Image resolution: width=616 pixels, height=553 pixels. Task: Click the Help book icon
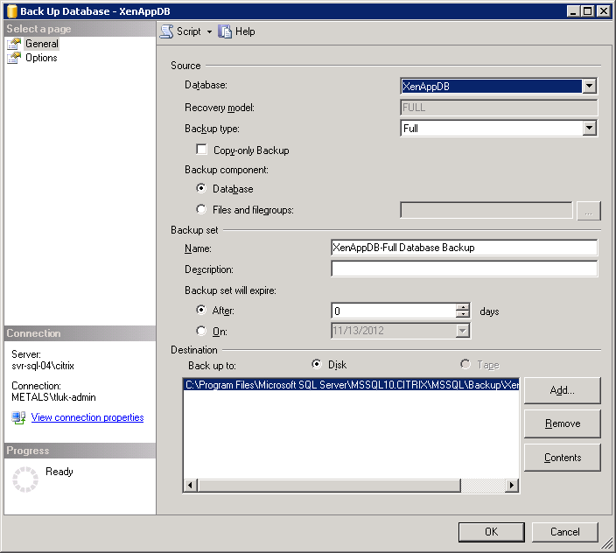pos(225,31)
